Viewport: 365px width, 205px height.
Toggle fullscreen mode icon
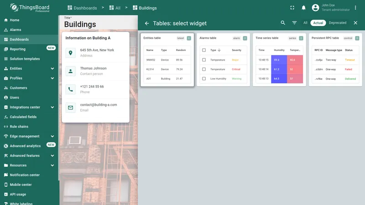[292, 8]
